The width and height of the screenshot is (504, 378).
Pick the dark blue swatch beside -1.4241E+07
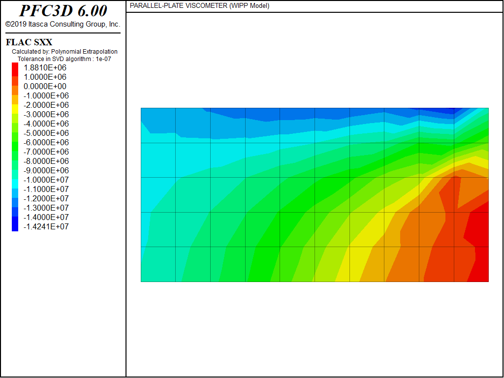click(x=15, y=224)
